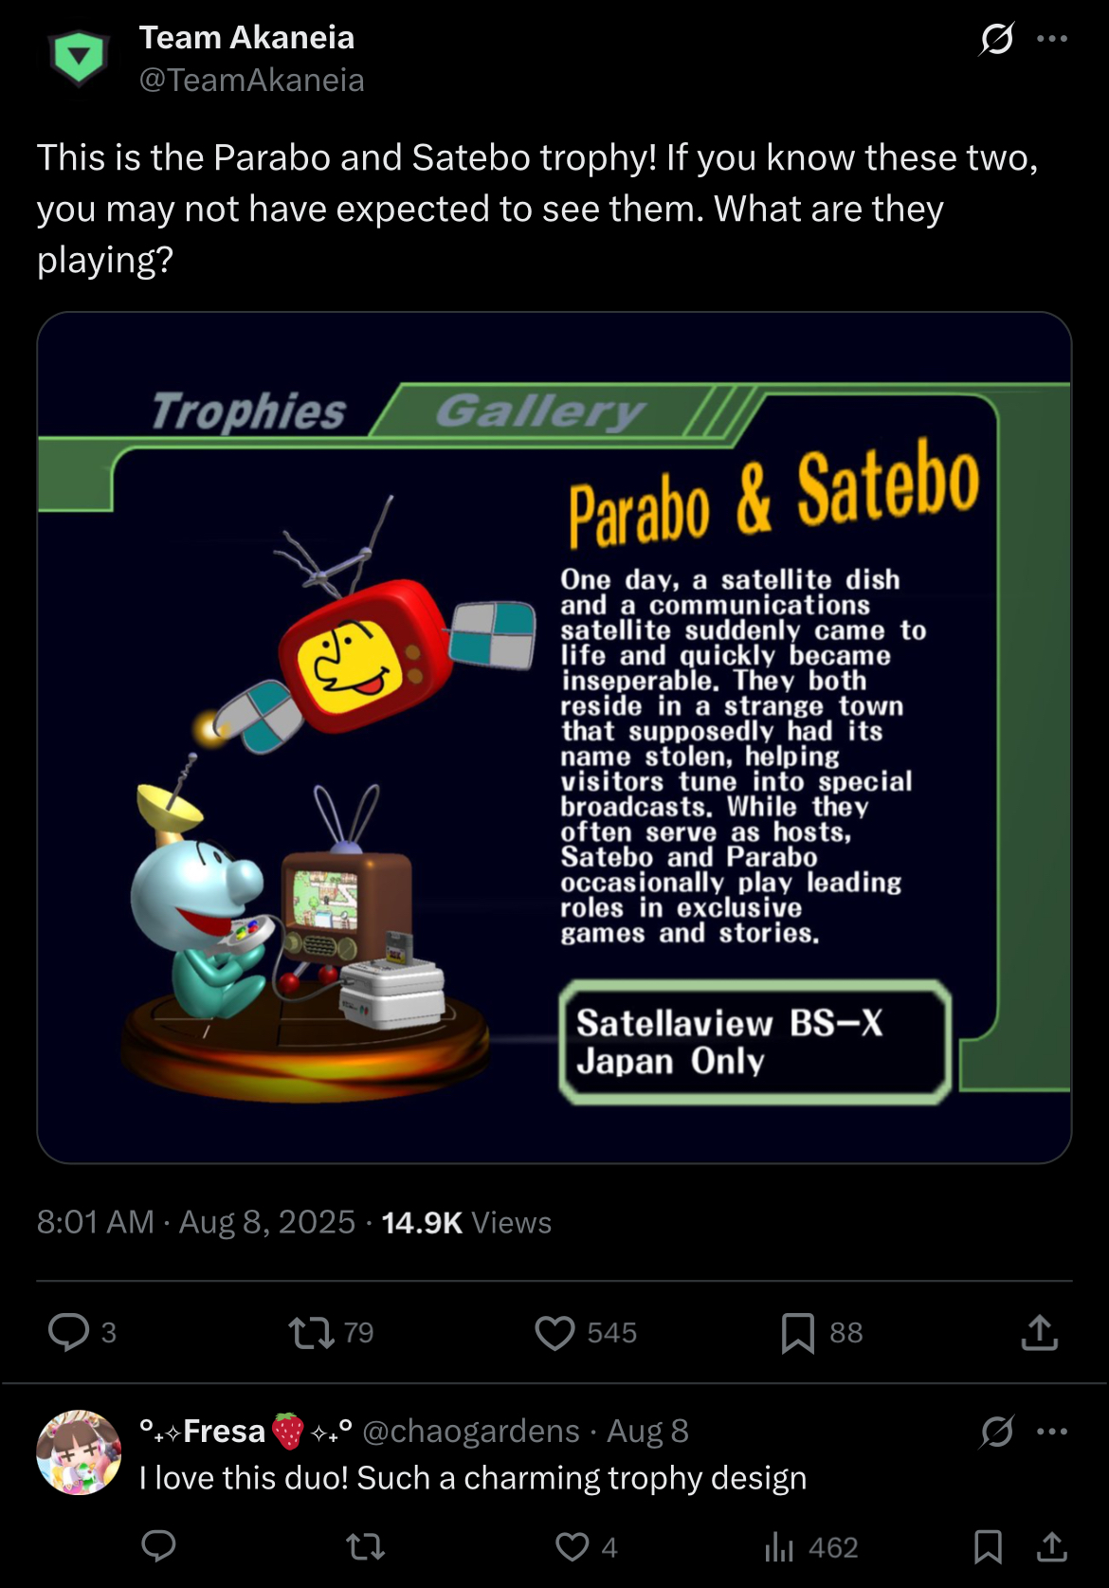
Task: Bookmark the main post
Action: [x=798, y=1332]
